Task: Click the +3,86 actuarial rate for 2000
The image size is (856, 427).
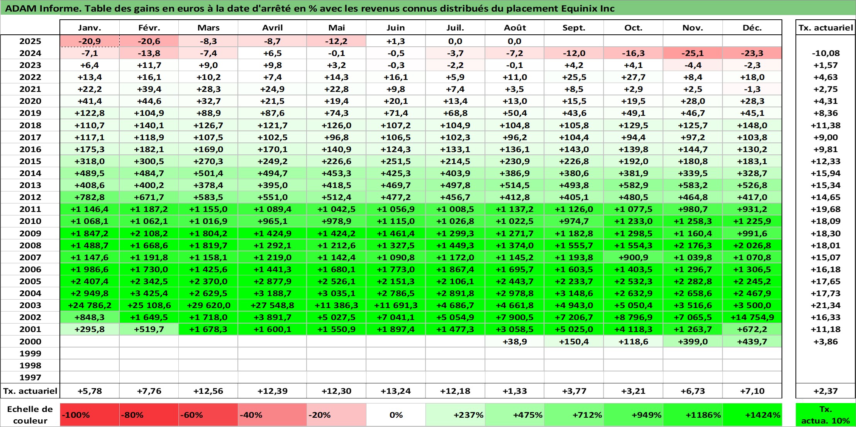Action: coord(825,342)
